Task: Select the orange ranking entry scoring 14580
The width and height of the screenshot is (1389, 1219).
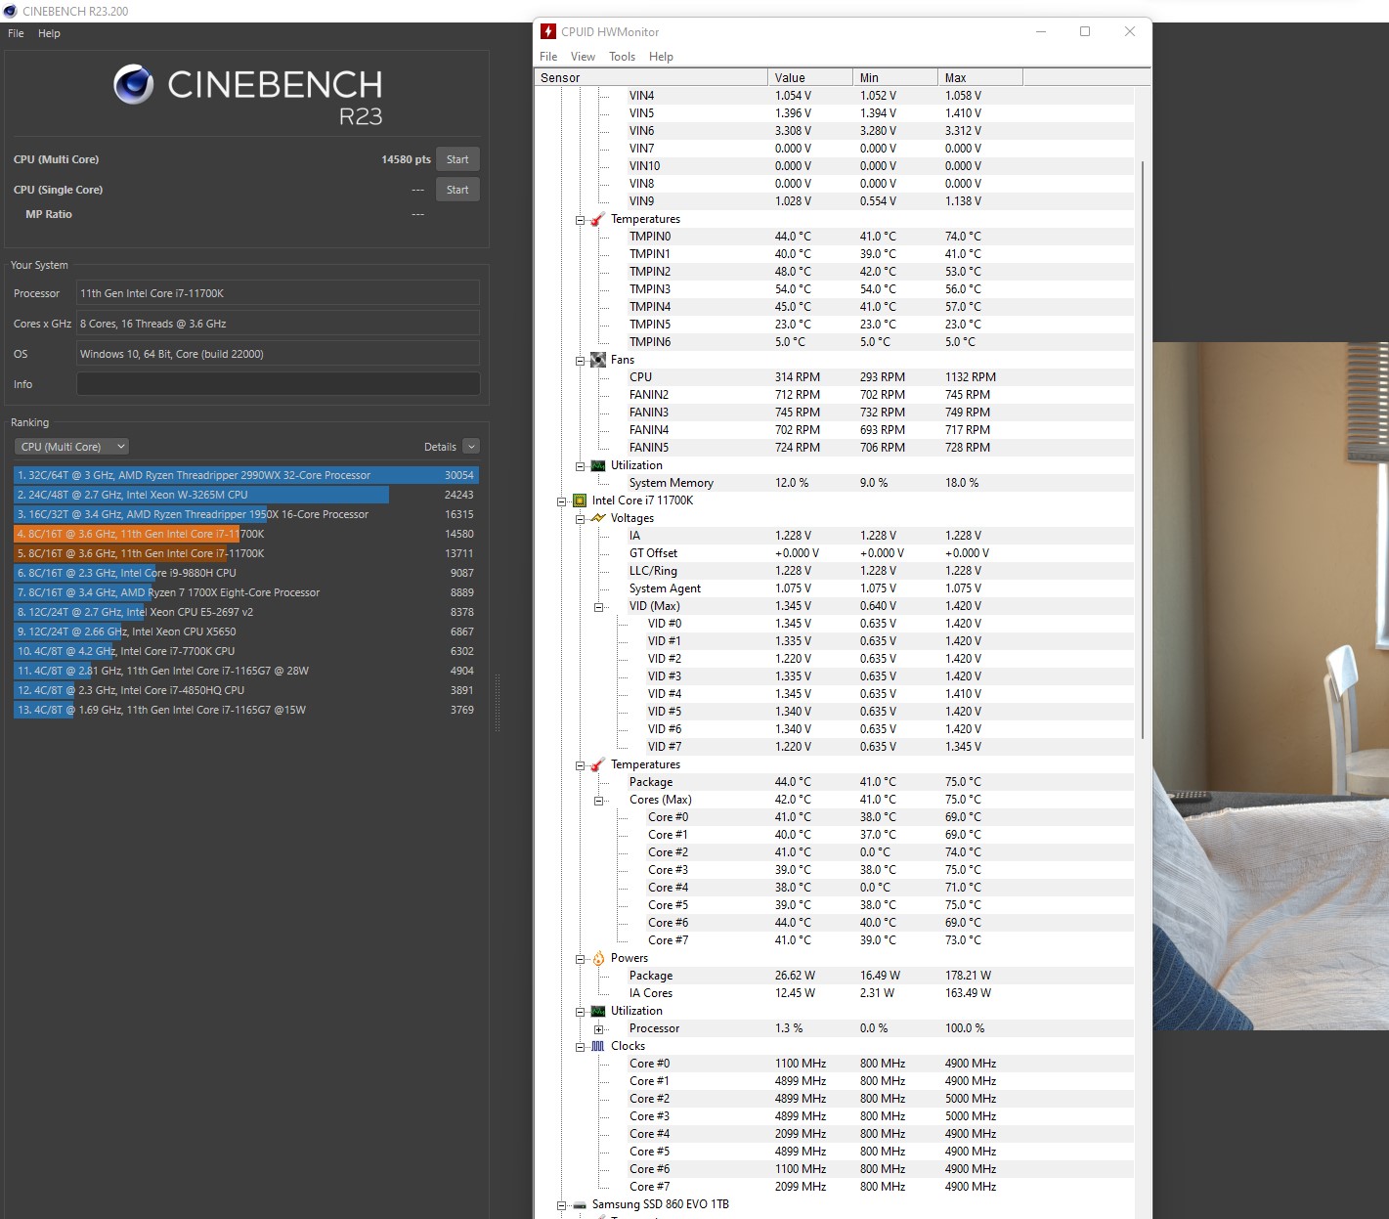Action: [246, 534]
